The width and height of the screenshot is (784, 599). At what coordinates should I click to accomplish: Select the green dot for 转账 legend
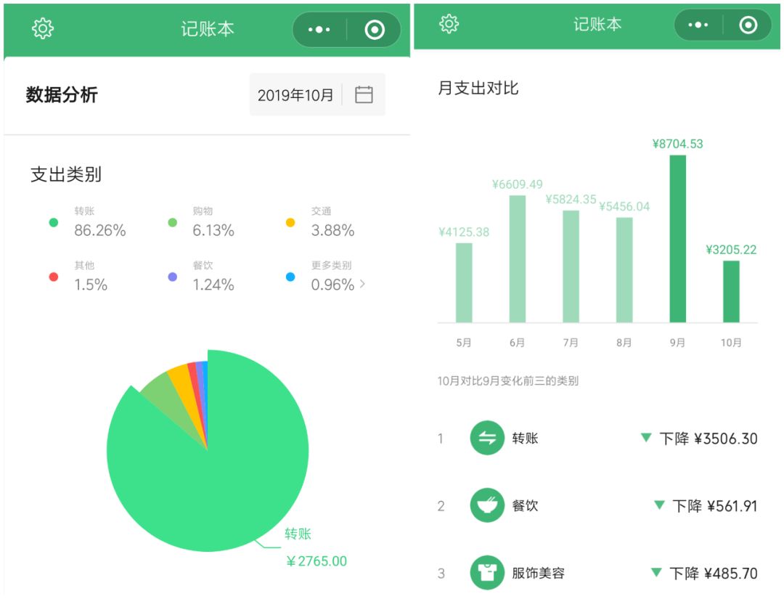54,222
